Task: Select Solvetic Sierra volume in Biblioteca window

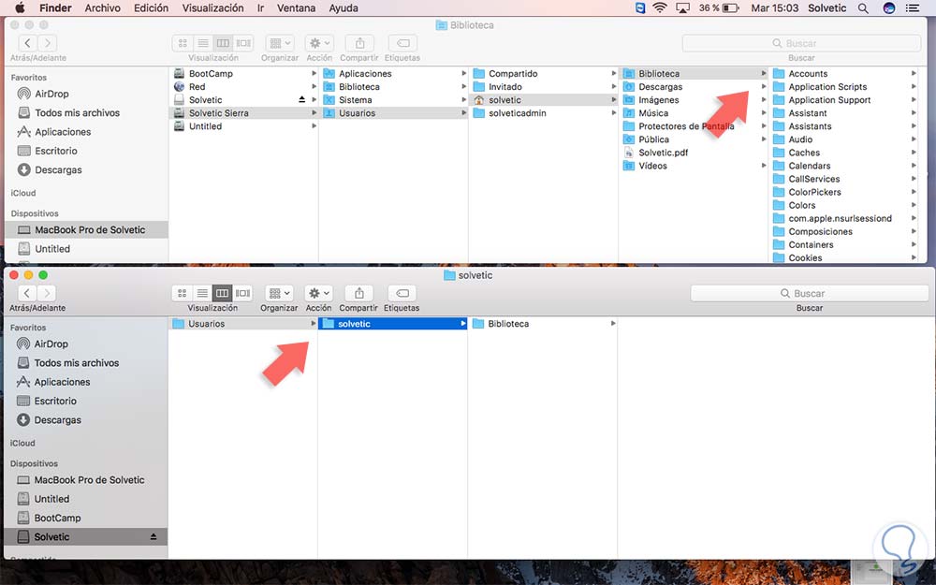Action: 244,113
